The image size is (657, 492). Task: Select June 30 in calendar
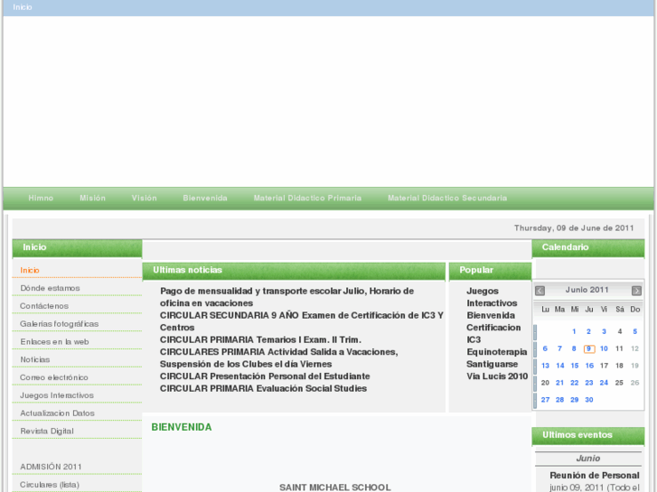click(589, 400)
